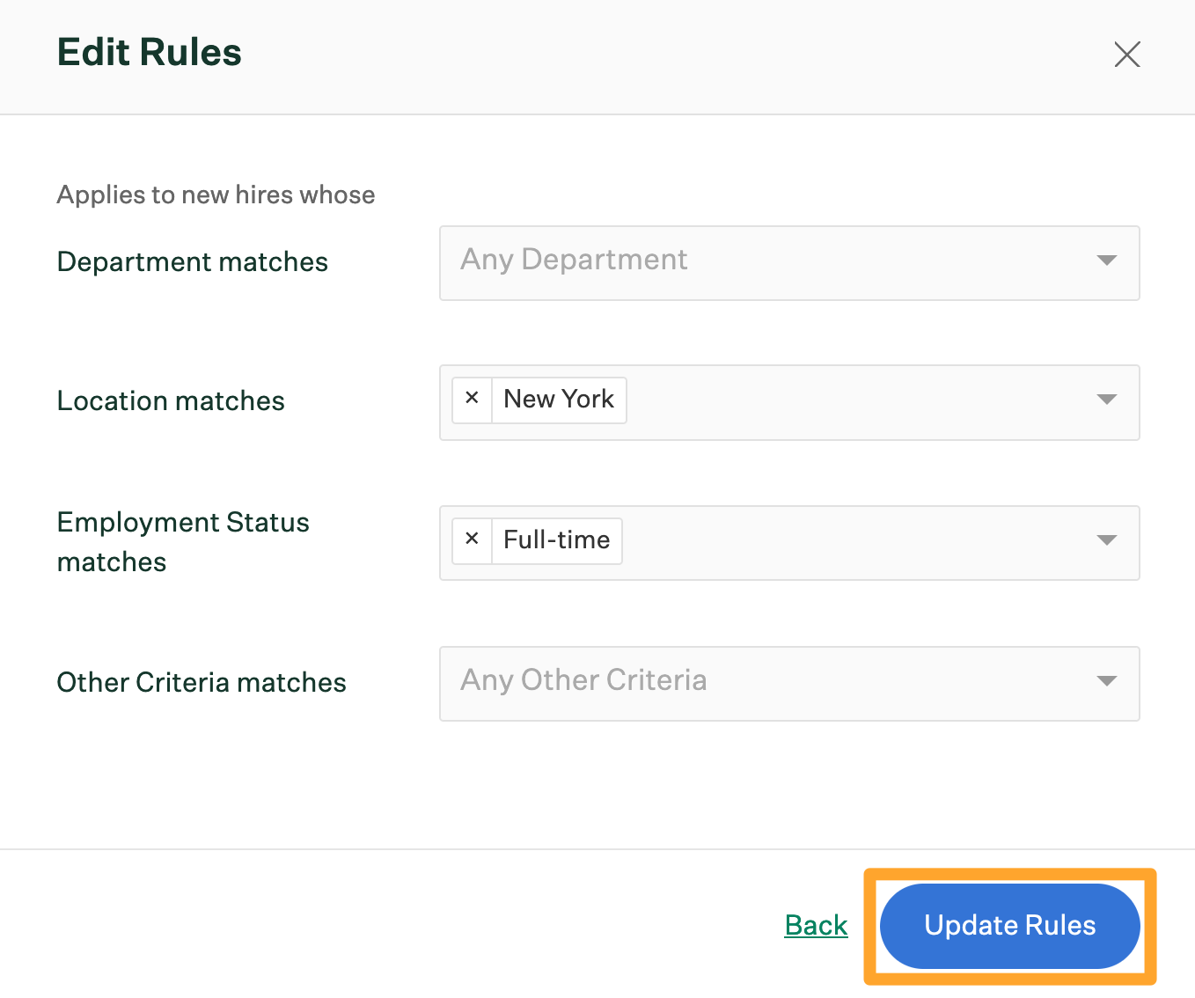Viewport: 1195px width, 998px height.
Task: Remove the New York location tag
Action: point(472,400)
